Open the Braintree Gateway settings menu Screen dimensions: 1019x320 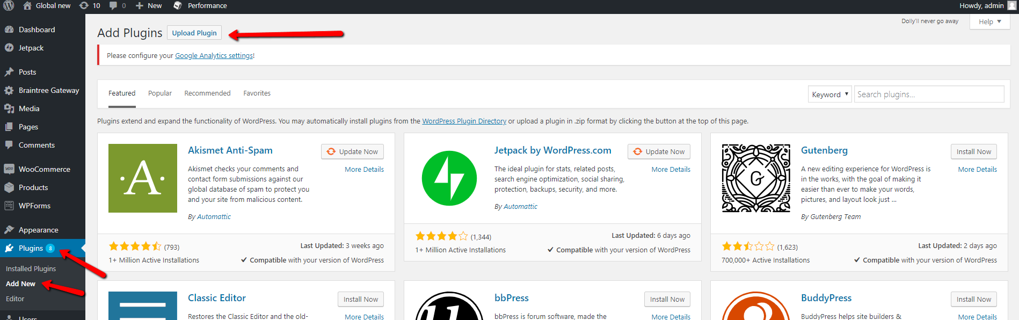(48, 90)
